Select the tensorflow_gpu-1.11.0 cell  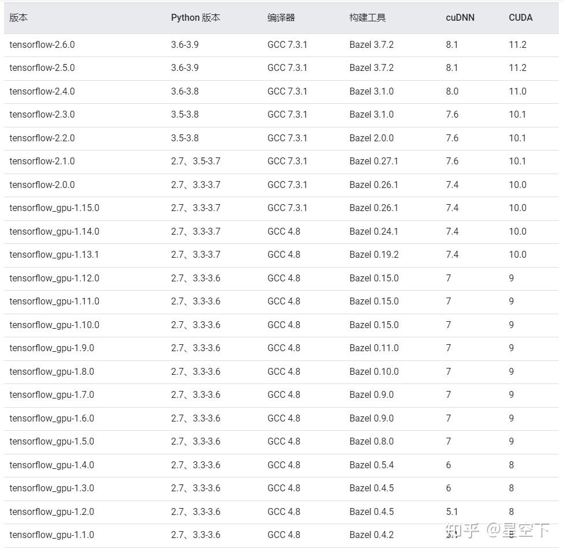point(54,302)
